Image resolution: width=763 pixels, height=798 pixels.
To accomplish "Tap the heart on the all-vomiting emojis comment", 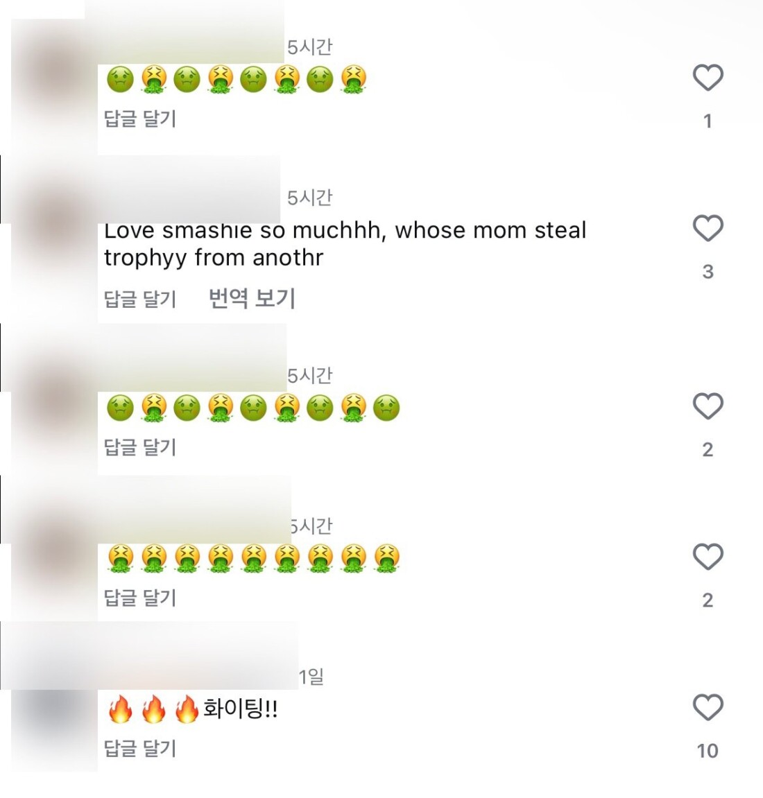I will coord(708,556).
